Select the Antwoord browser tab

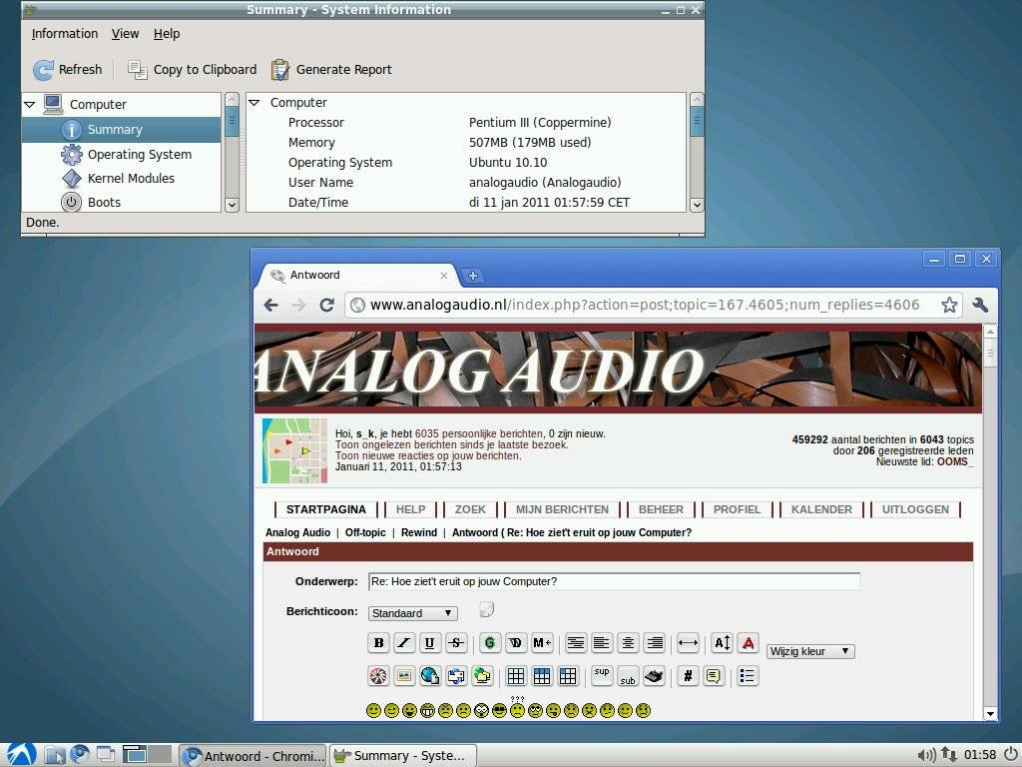tap(359, 276)
